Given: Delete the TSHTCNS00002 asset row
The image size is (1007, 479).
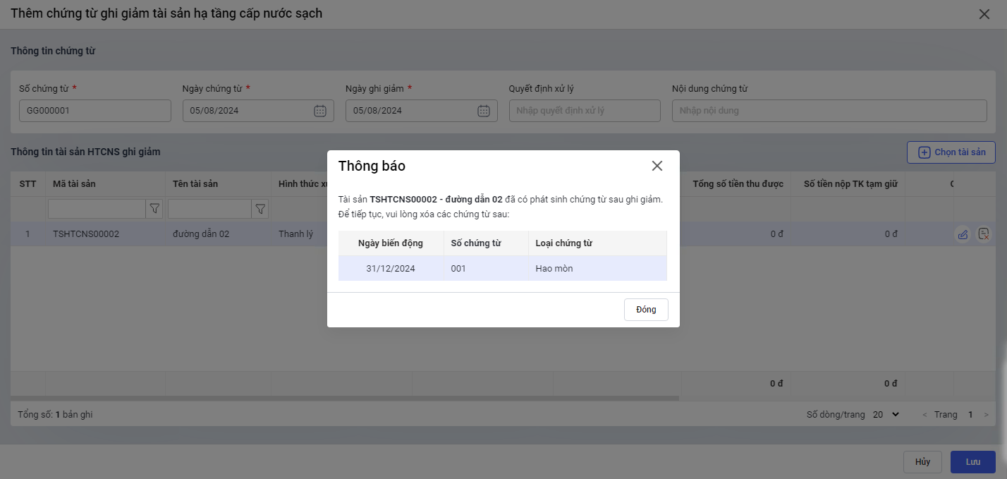Looking at the screenshot, I should (x=984, y=234).
